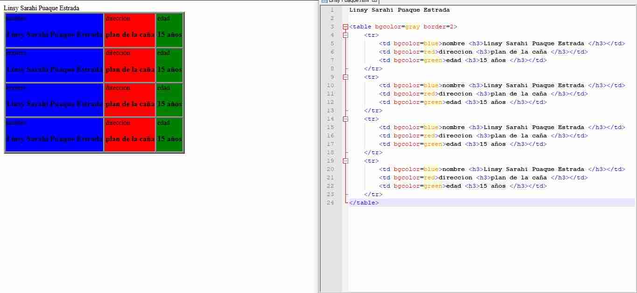637x293 pixels.
Task: Click the blue cell in the second table row
Action: 54,65
